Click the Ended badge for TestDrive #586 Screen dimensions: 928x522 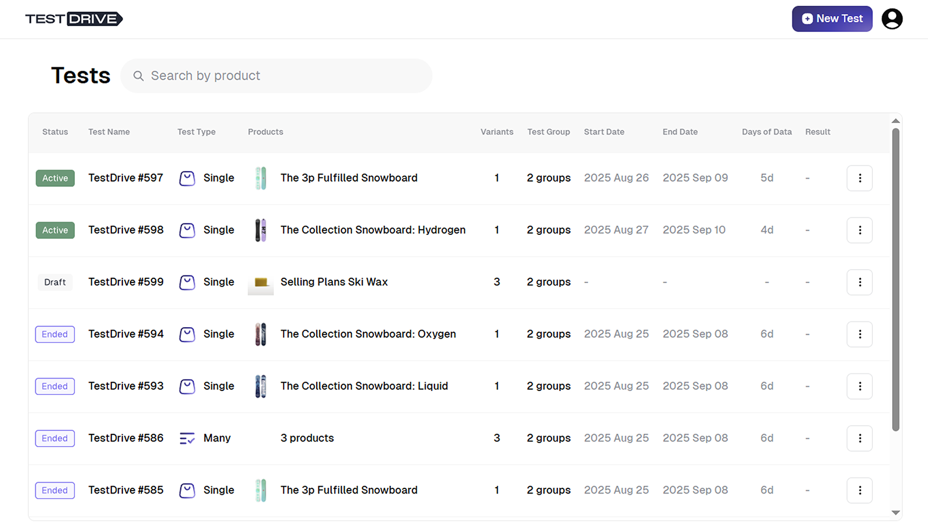coord(55,438)
